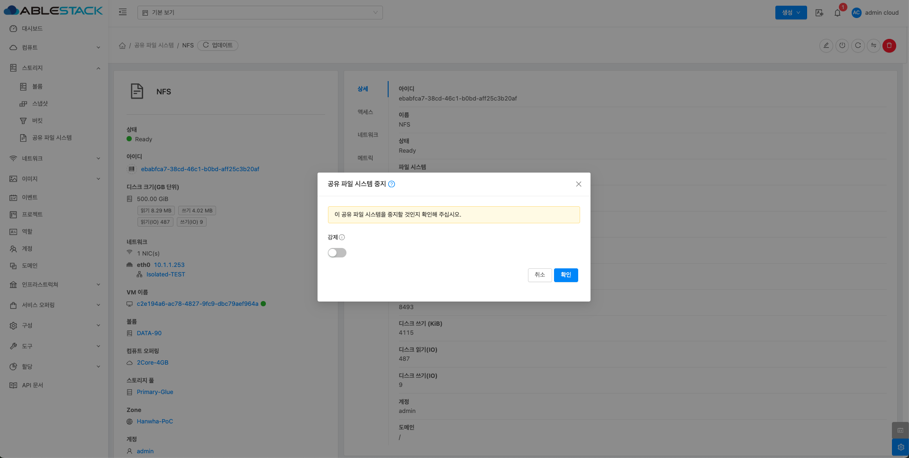
Task: Open the notification bell icon
Action: tap(837, 13)
